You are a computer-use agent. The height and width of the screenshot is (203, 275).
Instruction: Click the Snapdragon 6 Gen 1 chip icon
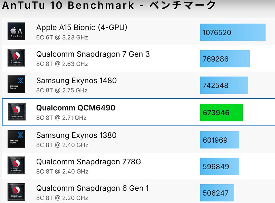pyautogui.click(x=16, y=192)
